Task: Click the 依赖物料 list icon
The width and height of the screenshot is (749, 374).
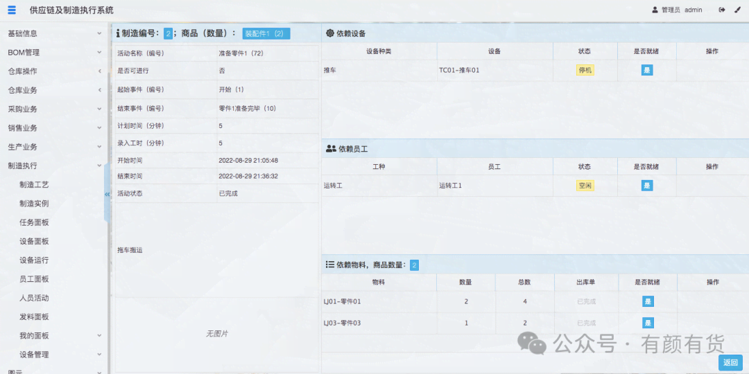Action: coord(330,265)
